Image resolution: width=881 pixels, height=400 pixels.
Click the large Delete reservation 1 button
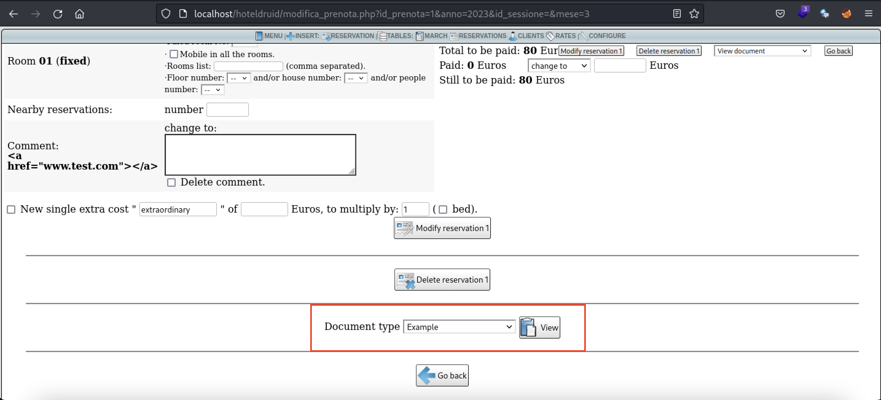442,280
